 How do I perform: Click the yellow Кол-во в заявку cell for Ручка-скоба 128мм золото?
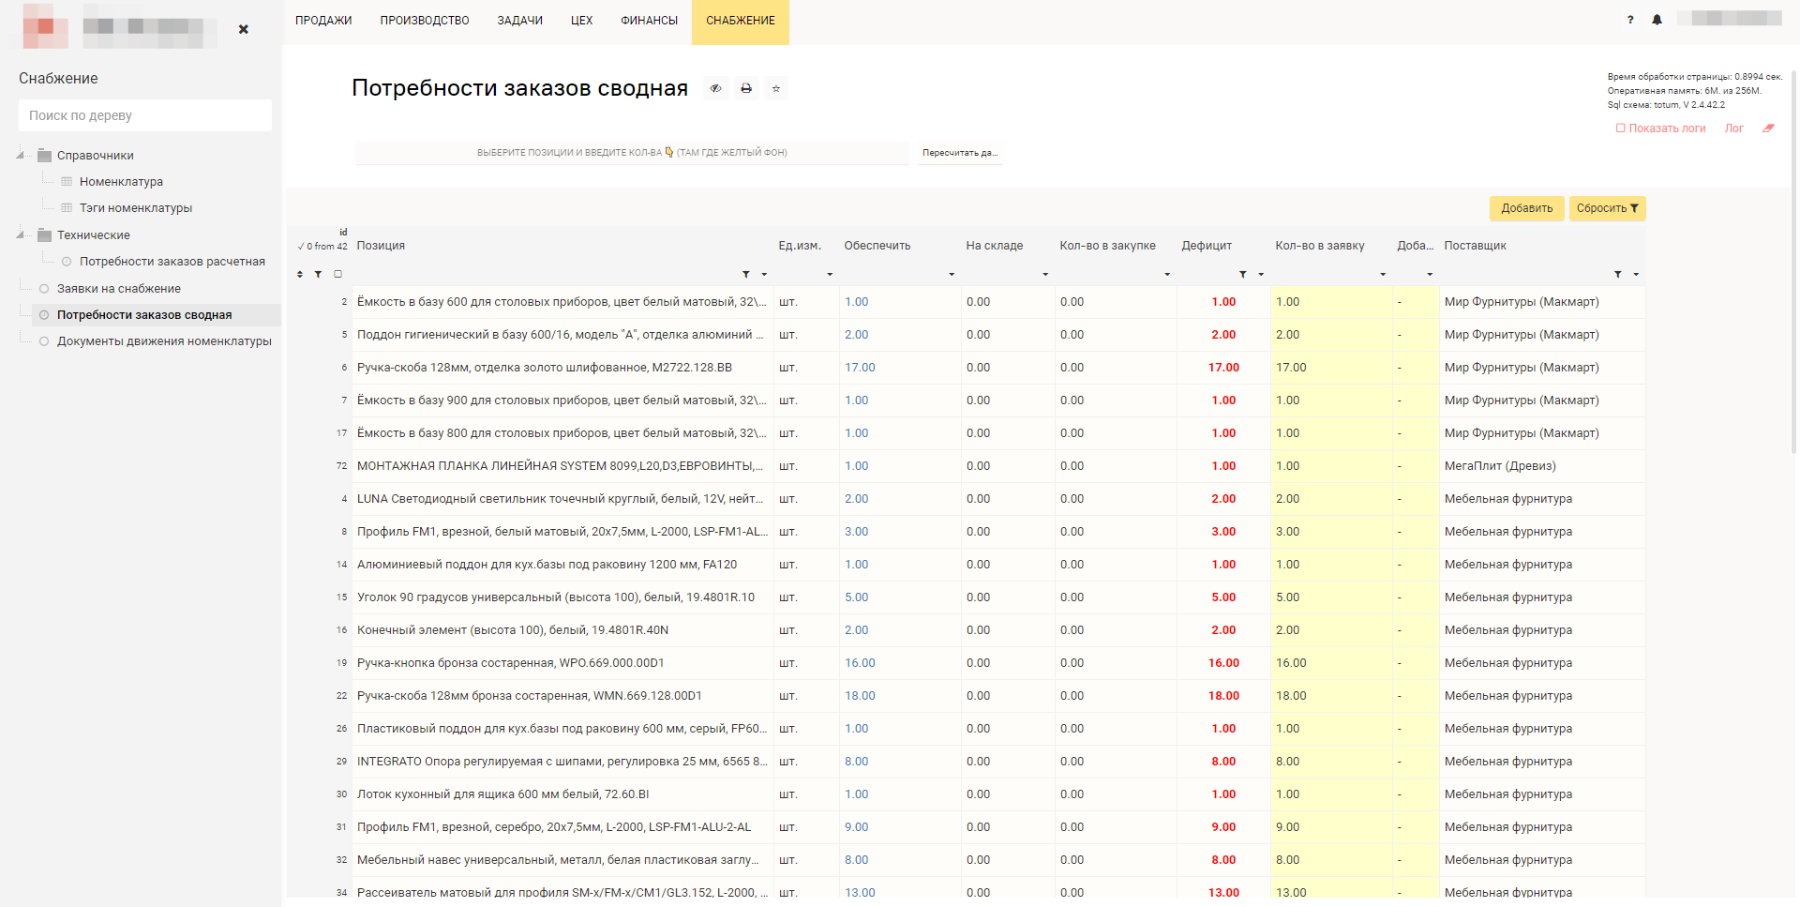tap(1331, 368)
